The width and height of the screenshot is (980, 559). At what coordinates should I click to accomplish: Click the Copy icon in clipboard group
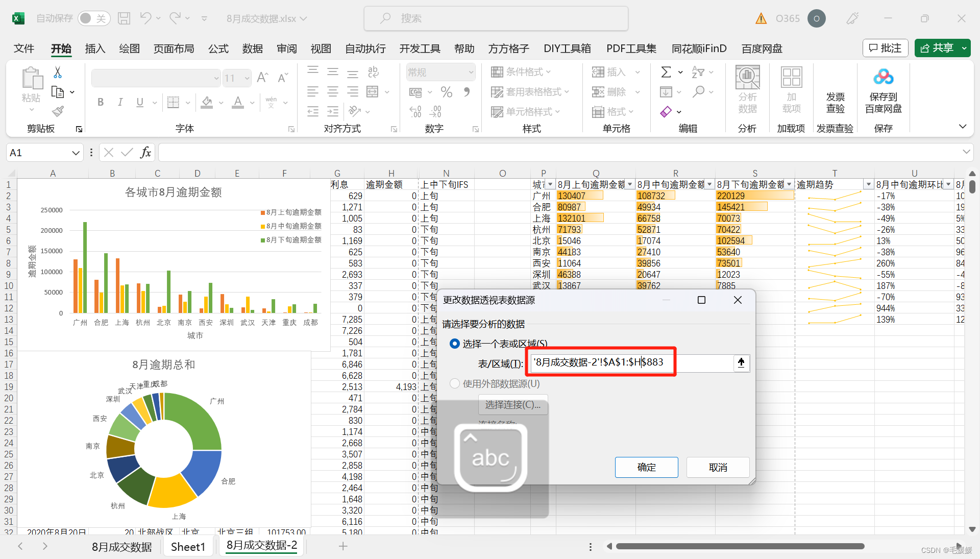(x=58, y=92)
